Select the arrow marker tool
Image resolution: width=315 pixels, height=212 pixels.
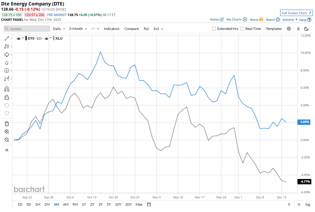[7, 63]
